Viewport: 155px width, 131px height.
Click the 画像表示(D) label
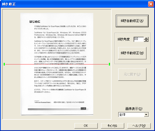click(134, 109)
